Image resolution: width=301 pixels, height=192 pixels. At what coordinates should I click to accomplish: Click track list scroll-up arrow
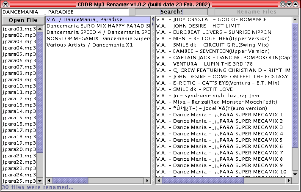click(295, 19)
